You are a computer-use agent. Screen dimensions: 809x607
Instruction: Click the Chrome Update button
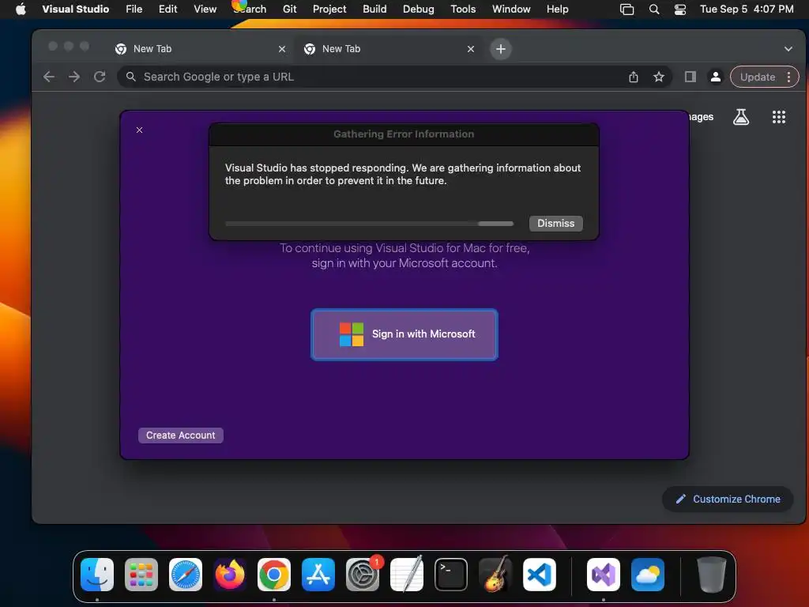coord(758,77)
